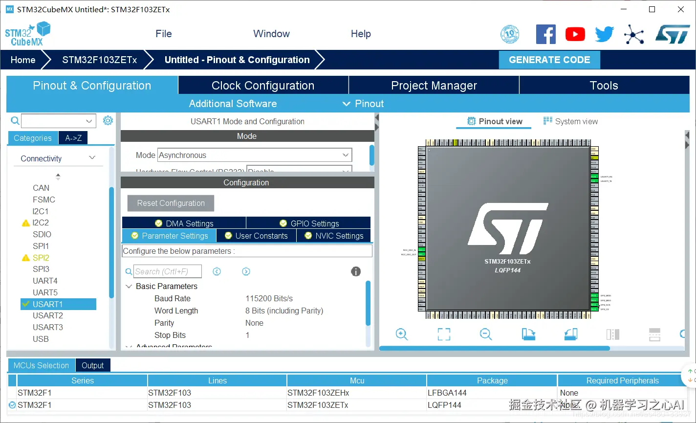Select SPI1 in the peripheral list
The width and height of the screenshot is (696, 423).
[x=41, y=246]
